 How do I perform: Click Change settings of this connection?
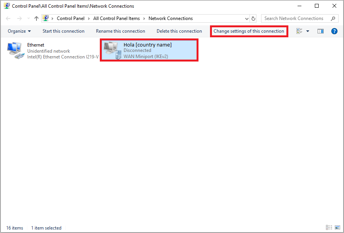click(x=249, y=31)
